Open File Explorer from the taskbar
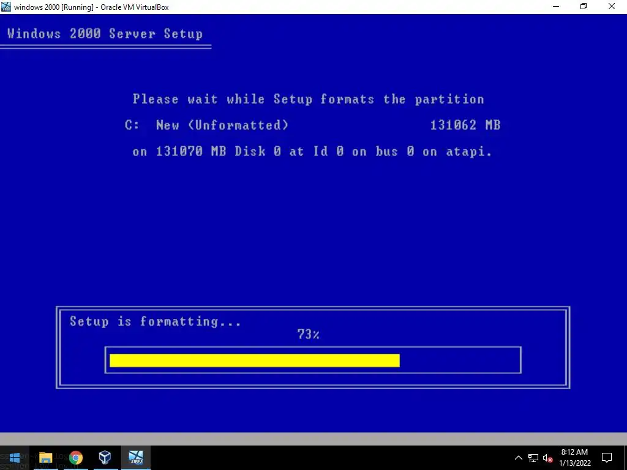This screenshot has height=470, width=627. [x=45, y=458]
